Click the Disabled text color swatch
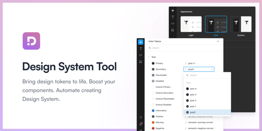Screen dimensions: 262x131 pyautogui.click(x=153, y=81)
